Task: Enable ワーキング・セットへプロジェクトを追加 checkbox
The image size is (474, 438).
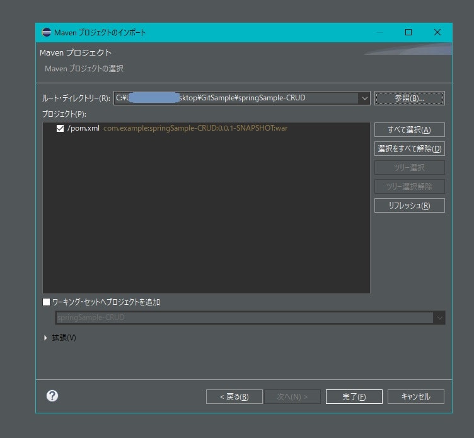Action: point(46,302)
